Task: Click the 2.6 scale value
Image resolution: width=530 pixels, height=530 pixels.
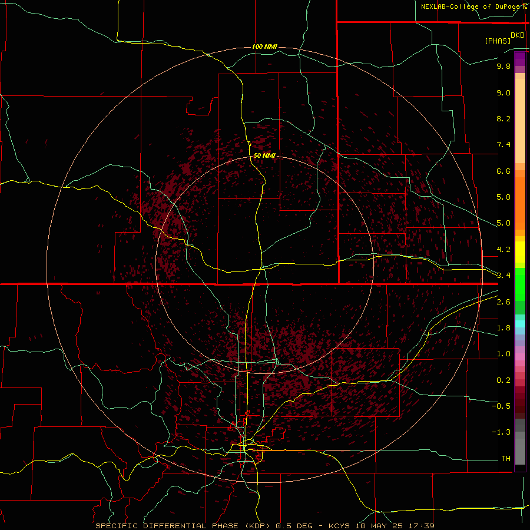Action: coord(503,302)
